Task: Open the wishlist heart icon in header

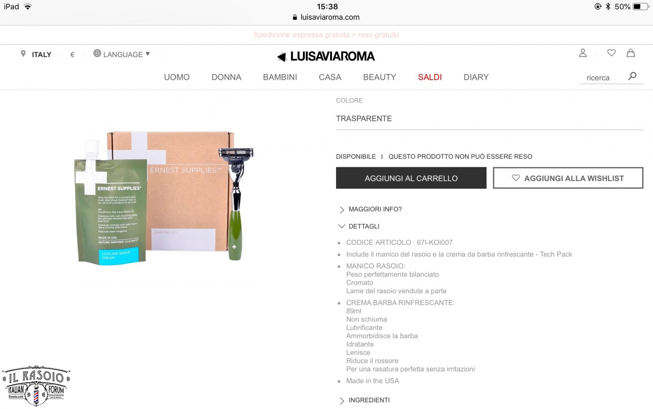Action: (x=611, y=53)
